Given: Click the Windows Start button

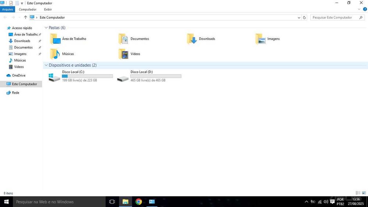Looking at the screenshot, I should 6,201.
